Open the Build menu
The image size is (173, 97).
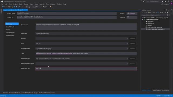point(21,4)
